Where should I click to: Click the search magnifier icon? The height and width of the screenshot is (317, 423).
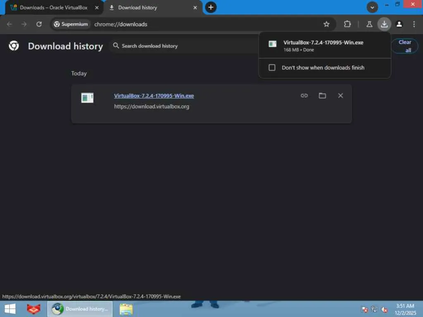pos(116,45)
